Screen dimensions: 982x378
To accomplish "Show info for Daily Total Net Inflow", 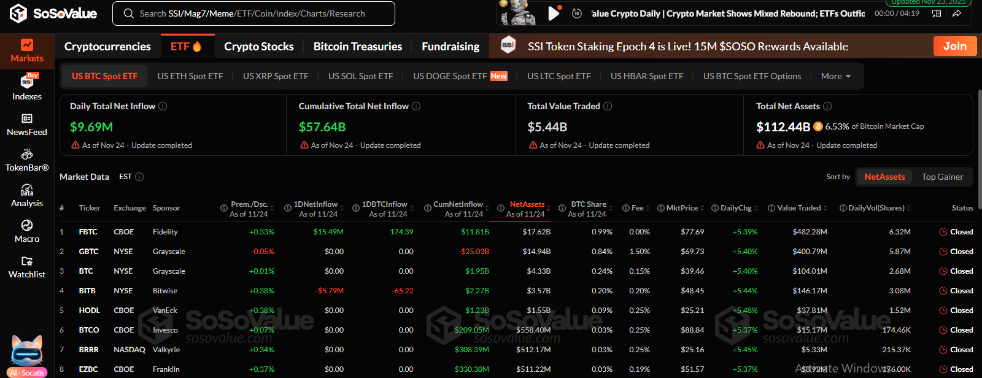I will (163, 106).
